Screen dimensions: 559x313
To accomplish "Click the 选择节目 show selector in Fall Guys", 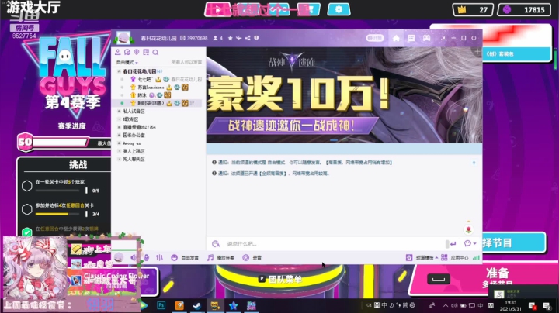I will [x=513, y=242].
